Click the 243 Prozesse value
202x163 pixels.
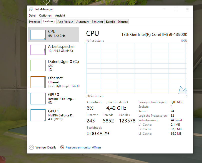(x=91, y=121)
